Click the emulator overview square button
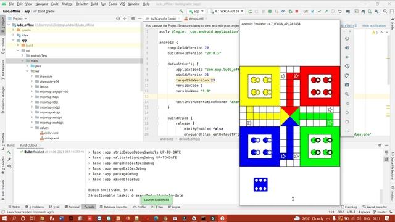Image resolution: width=395 pixels, height=222 pixels. (x=347, y=122)
